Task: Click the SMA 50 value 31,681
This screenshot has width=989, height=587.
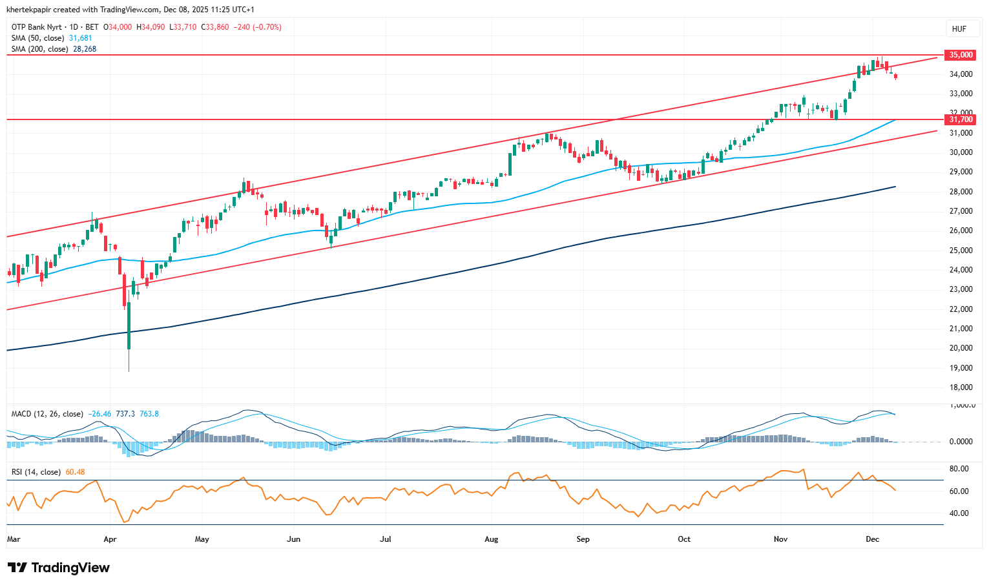Action: 81,38
